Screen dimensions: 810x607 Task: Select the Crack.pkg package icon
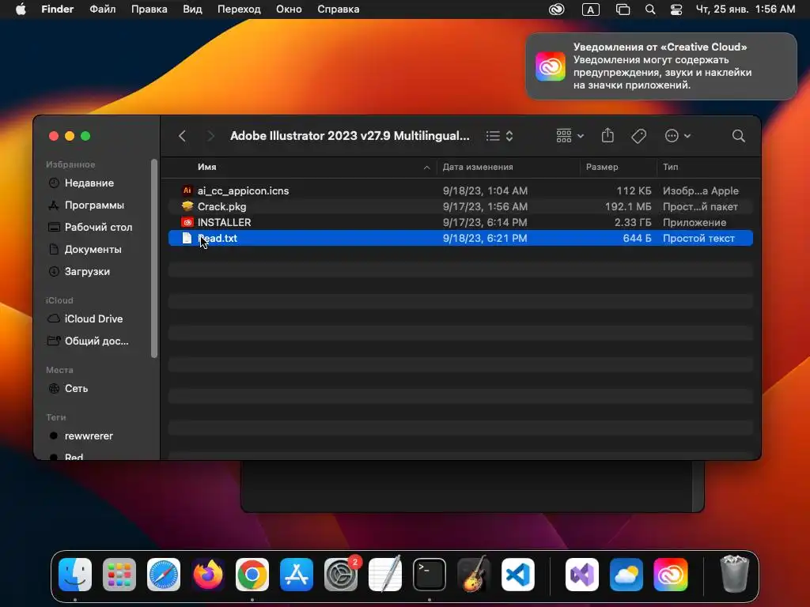click(187, 206)
